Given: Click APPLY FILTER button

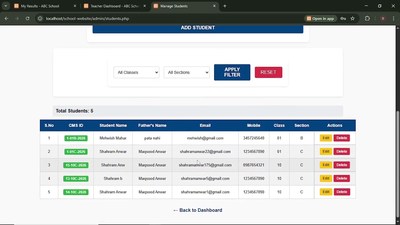Looking at the screenshot, I should [x=232, y=72].
